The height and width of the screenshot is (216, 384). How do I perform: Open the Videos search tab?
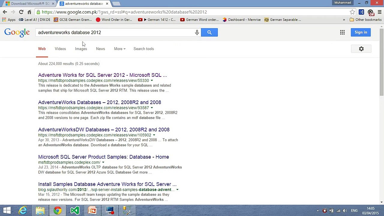pos(60,49)
